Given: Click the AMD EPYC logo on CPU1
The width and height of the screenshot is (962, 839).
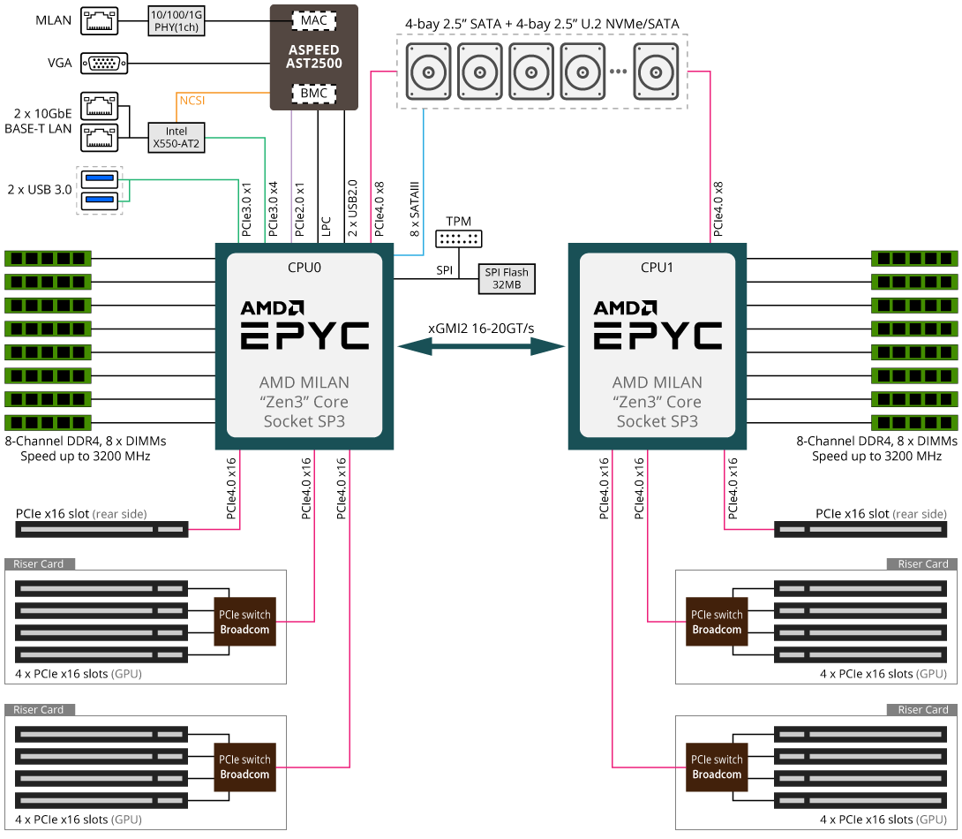Looking at the screenshot, I should point(658,325).
